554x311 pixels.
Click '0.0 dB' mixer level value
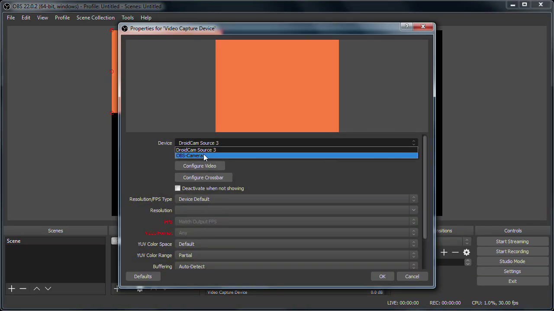377,292
